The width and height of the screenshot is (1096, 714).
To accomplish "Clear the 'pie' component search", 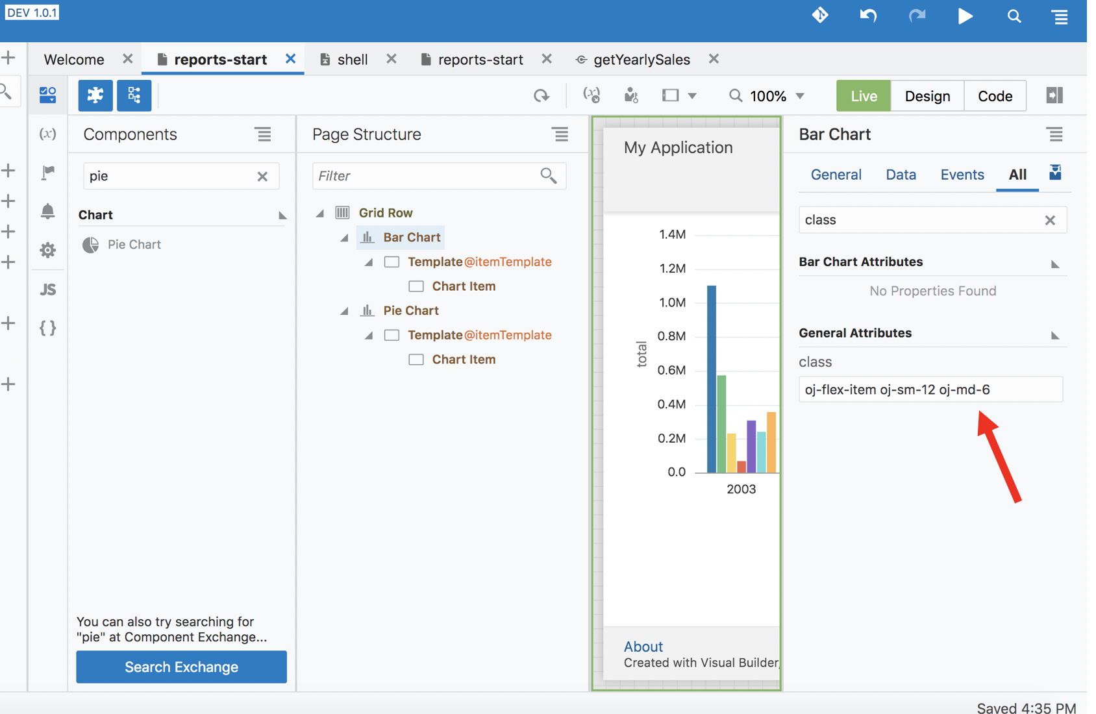I will [x=262, y=177].
